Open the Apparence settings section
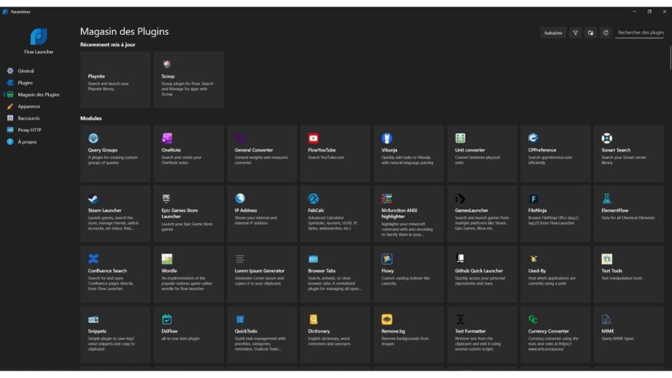This screenshot has width=672, height=378. coord(29,106)
